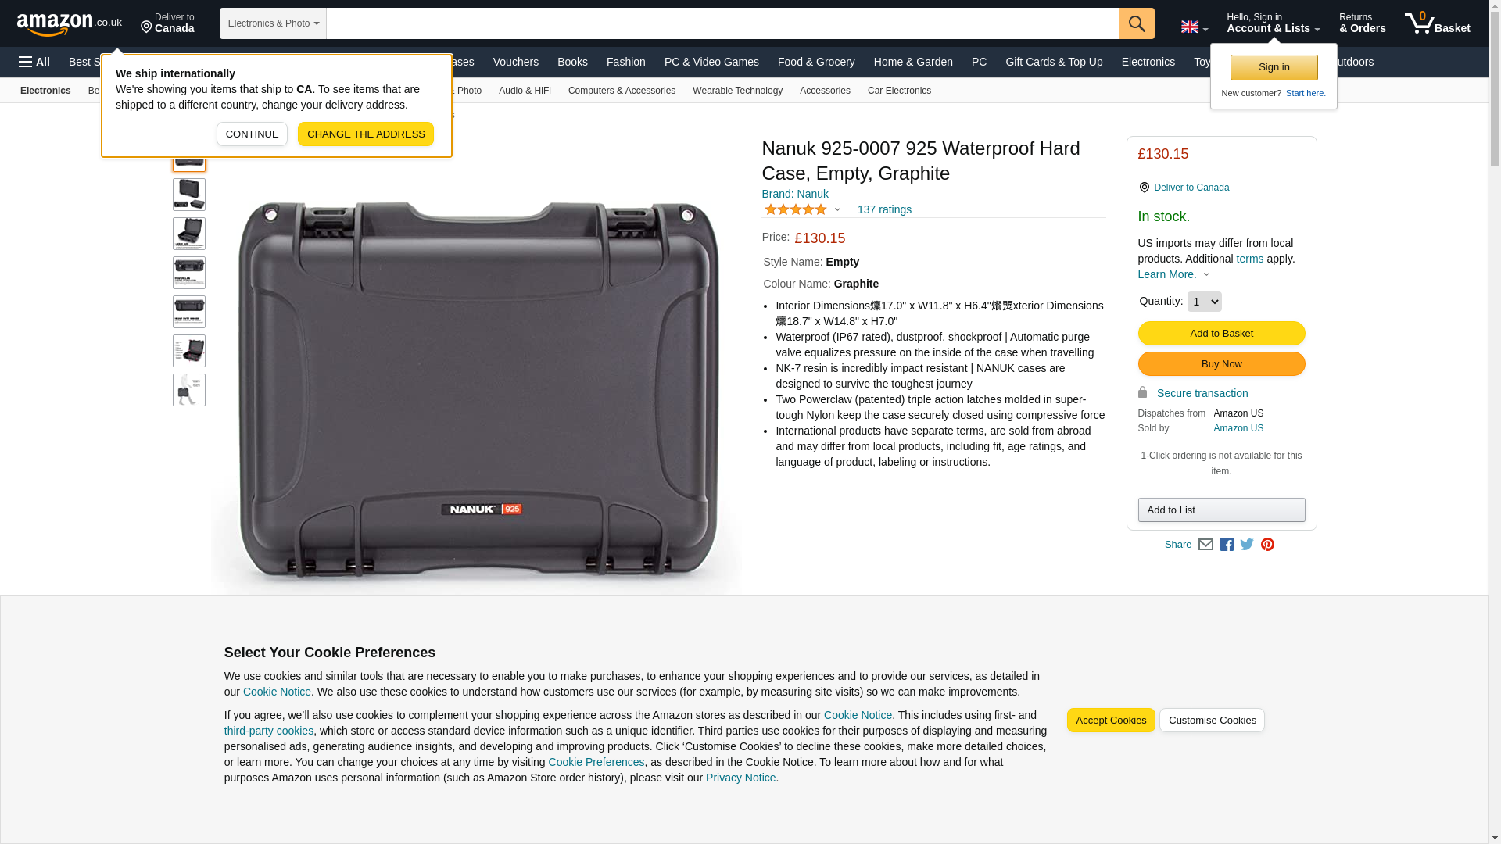
Task: Open the 137 ratings link
Action: pos(884,209)
